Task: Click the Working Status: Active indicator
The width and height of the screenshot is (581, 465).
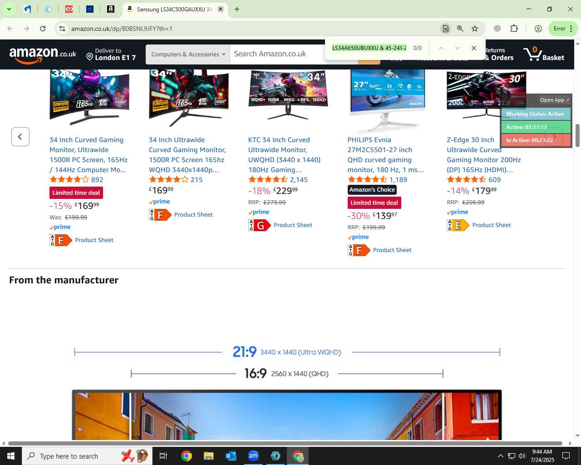Action: coord(536,114)
